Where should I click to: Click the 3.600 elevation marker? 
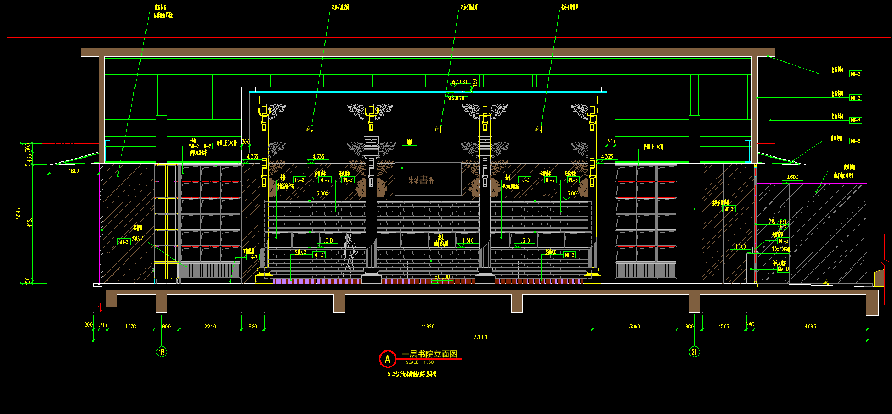point(792,177)
